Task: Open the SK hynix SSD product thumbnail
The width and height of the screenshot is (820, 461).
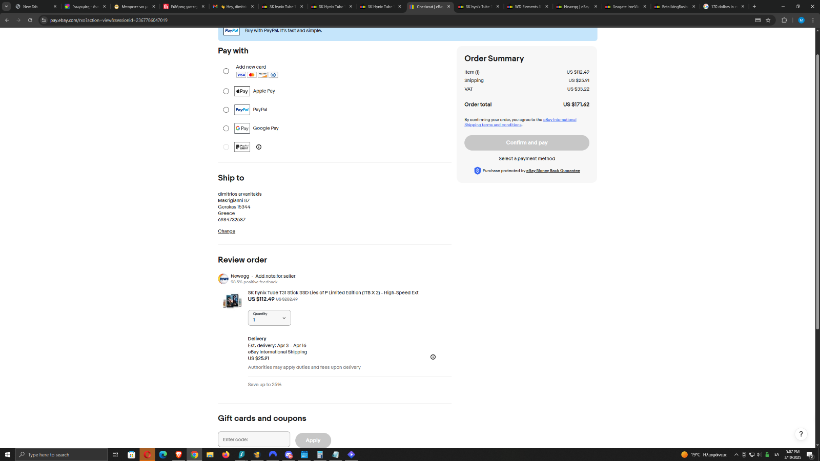Action: click(x=232, y=301)
